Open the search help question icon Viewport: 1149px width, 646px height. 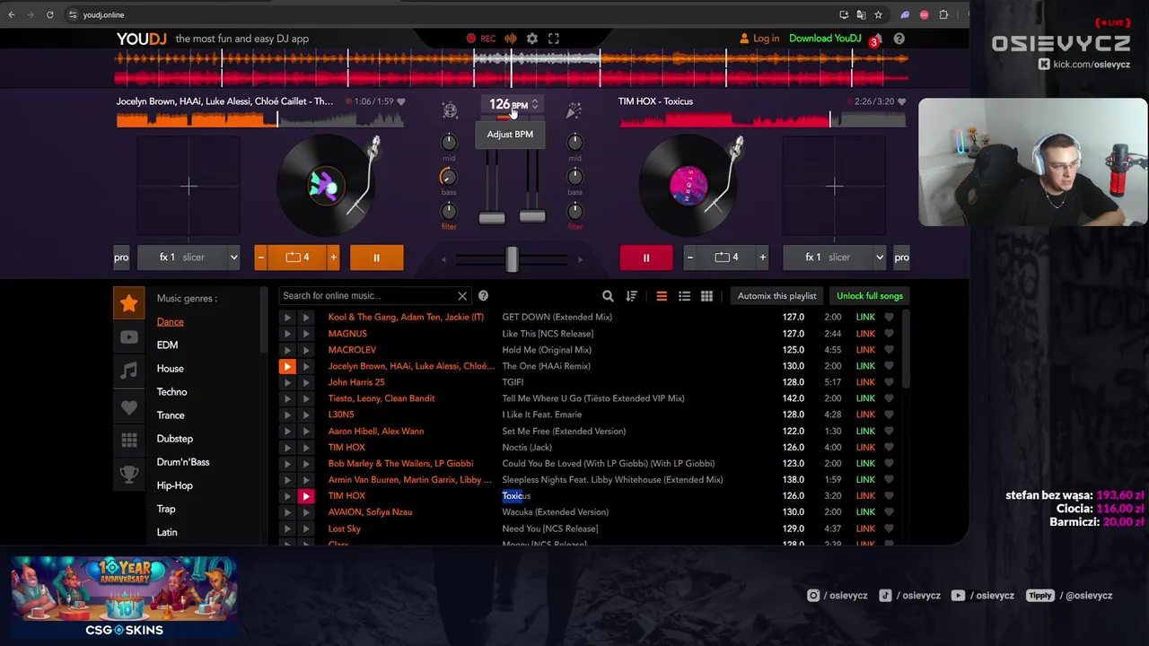[483, 295]
